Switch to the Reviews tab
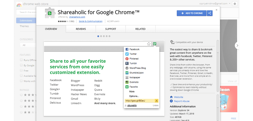The width and height of the screenshot is (253, 121). click(81, 29)
